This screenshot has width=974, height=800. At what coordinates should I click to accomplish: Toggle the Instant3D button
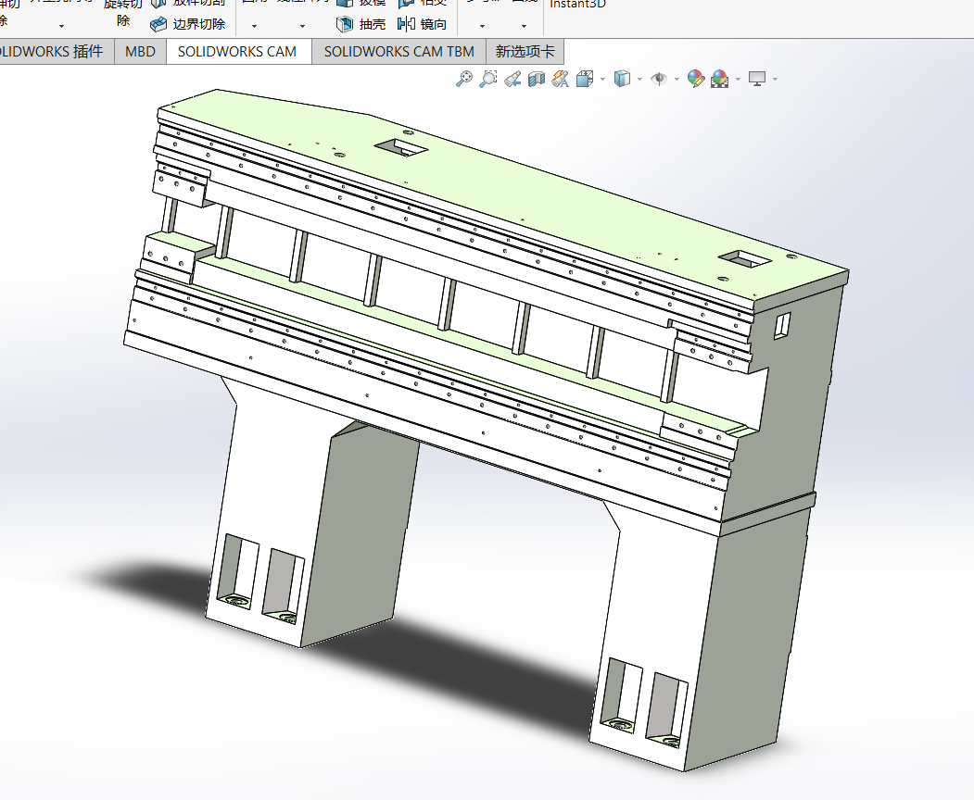click(578, 5)
